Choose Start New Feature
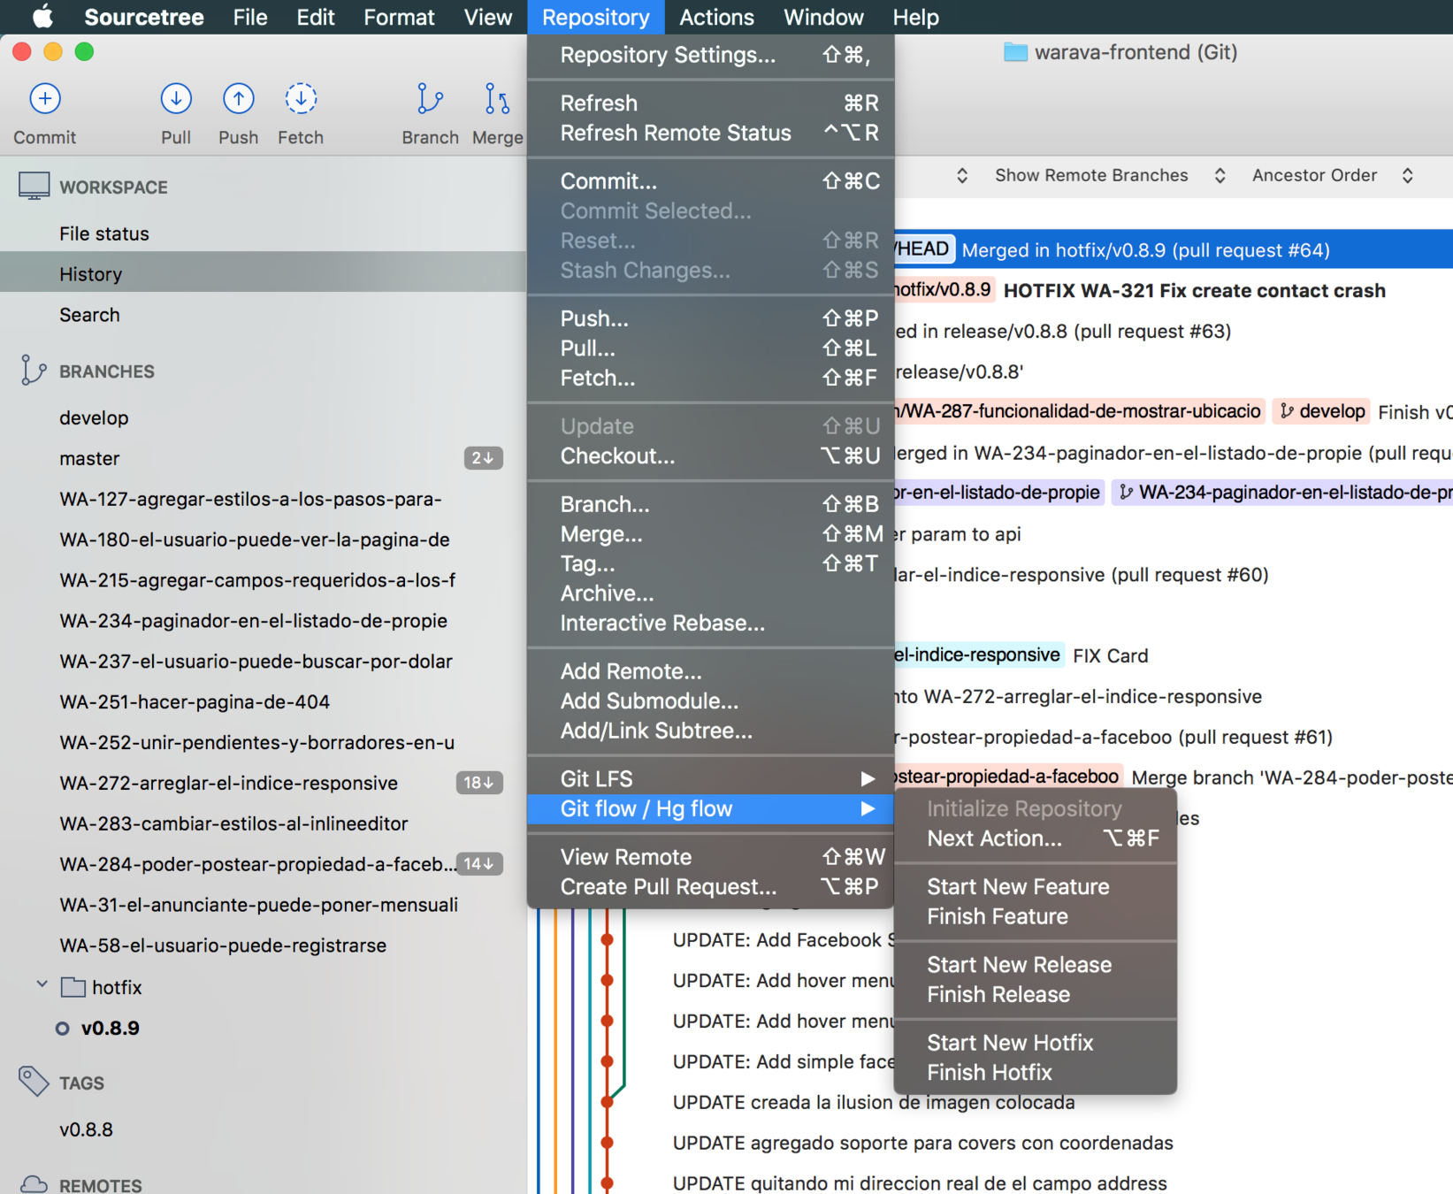 pos(1036,887)
